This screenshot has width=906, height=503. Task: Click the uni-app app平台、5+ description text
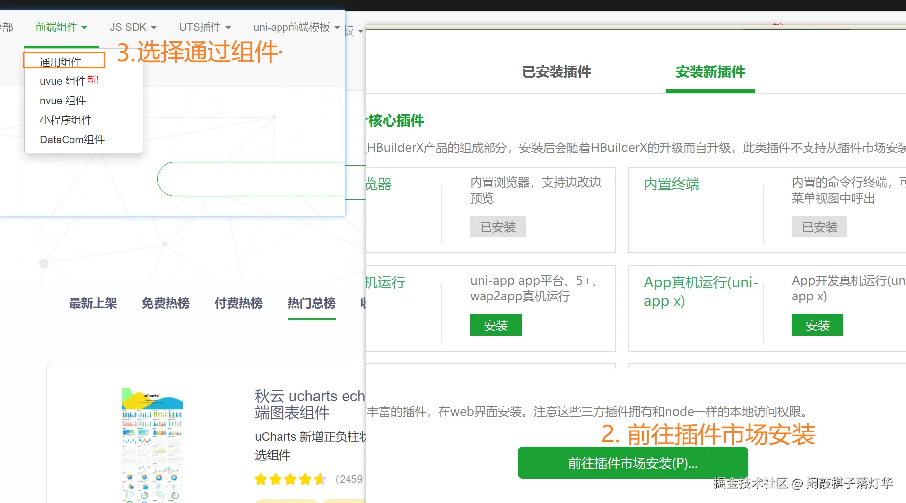pos(534,288)
